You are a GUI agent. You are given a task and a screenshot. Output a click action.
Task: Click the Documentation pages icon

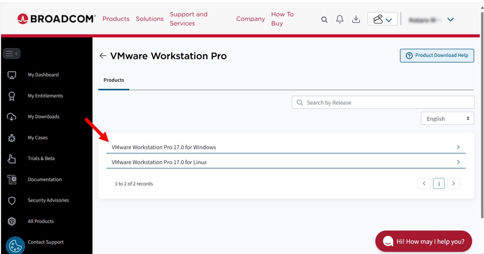[x=12, y=180]
